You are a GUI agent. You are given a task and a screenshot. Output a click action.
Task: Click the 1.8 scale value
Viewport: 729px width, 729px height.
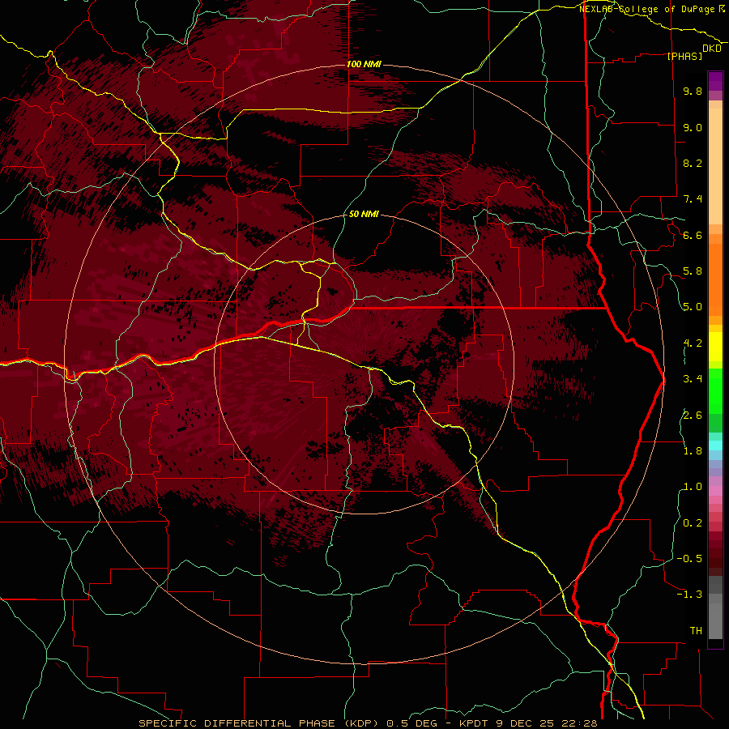tap(693, 451)
